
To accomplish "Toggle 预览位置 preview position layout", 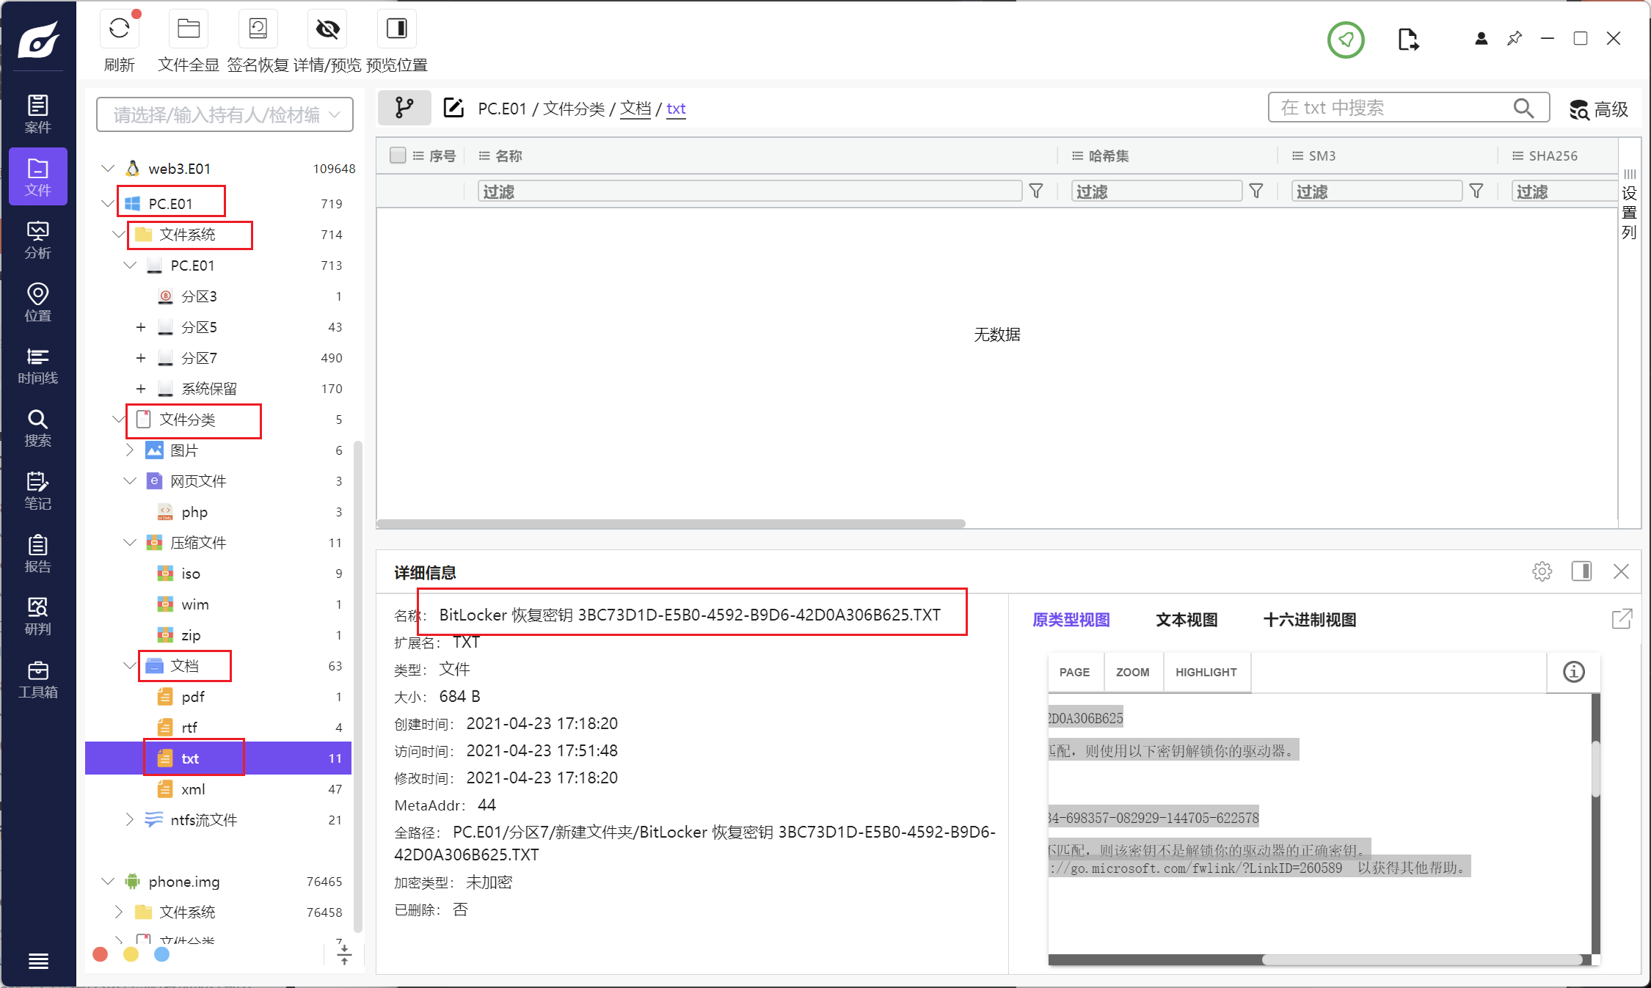I will 396,29.
